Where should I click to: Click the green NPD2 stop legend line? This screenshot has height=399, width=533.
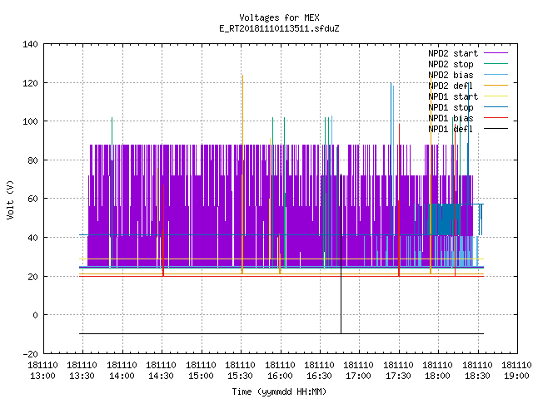pyautogui.click(x=496, y=64)
